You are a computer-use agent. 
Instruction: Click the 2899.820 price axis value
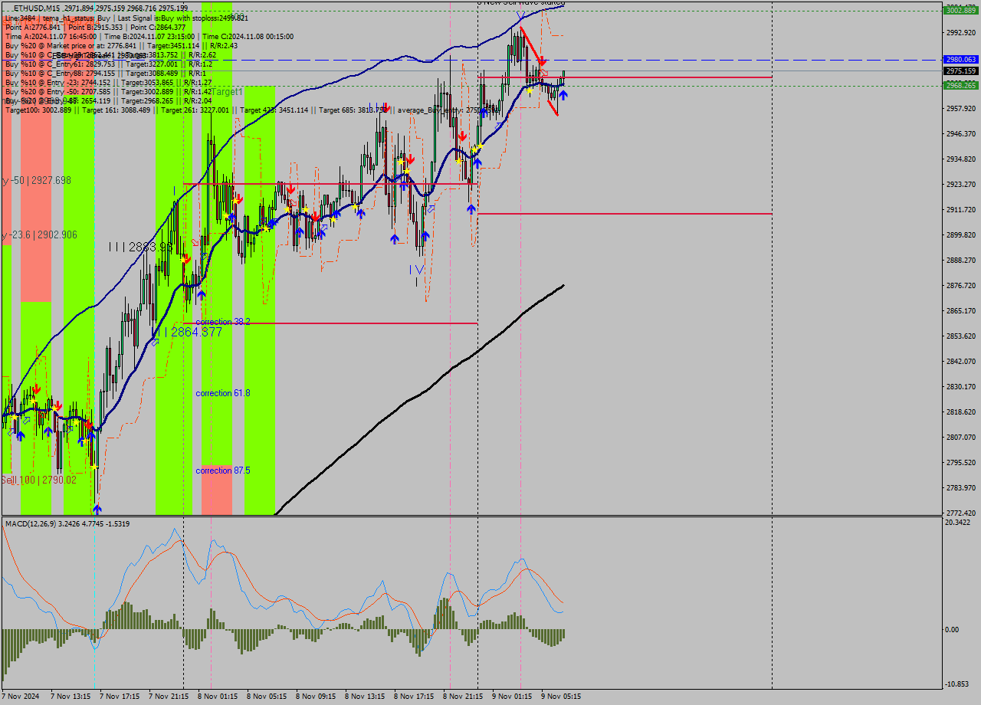[x=961, y=234]
